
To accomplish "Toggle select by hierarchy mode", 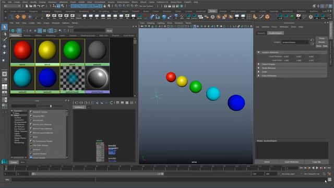I will pyautogui.click(x=54, y=6).
